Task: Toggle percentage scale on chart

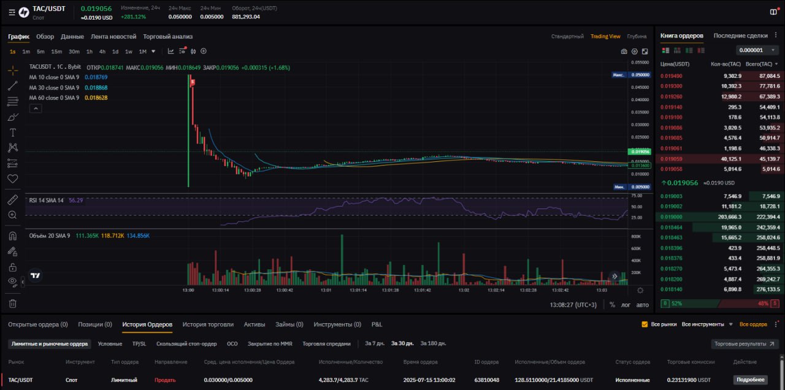Action: click(x=612, y=304)
